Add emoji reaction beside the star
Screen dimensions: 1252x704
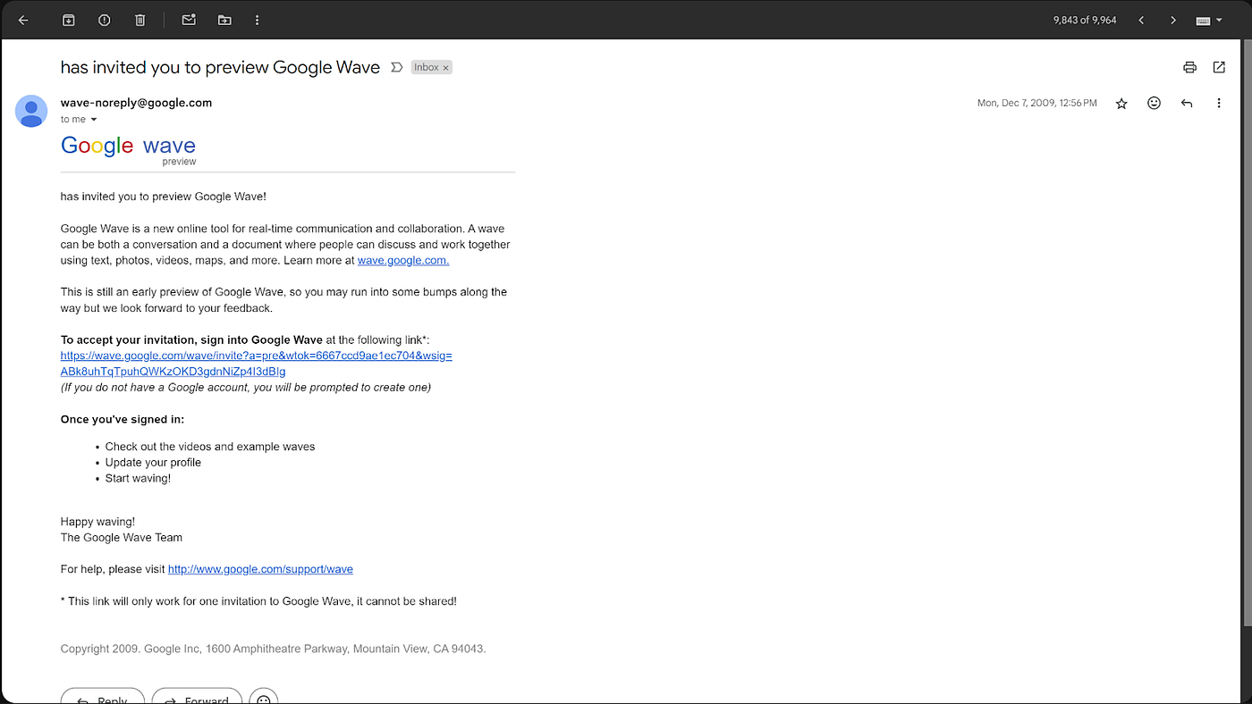(1154, 104)
